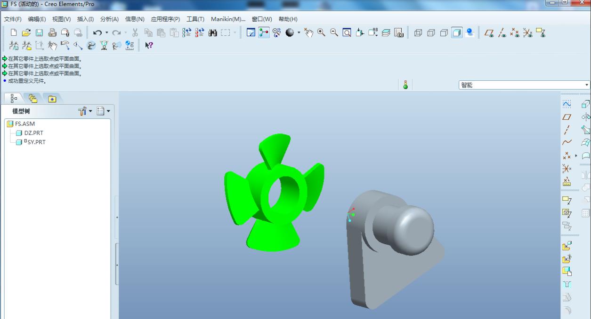Switch to the Folder Browser navigator tab
This screenshot has width=591, height=319.
[x=33, y=98]
